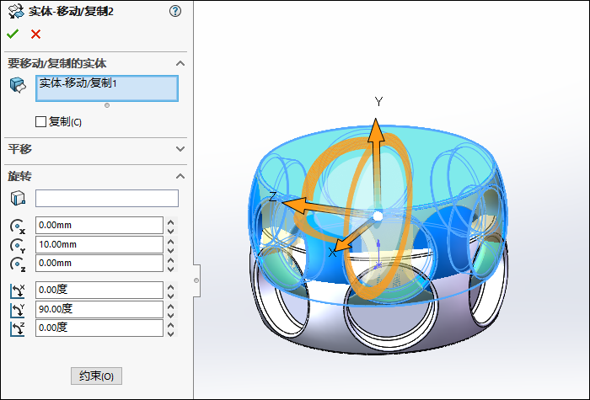Screen dimensions: 590x400
Task: Click the X rotation origin icon
Action: pos(18,227)
